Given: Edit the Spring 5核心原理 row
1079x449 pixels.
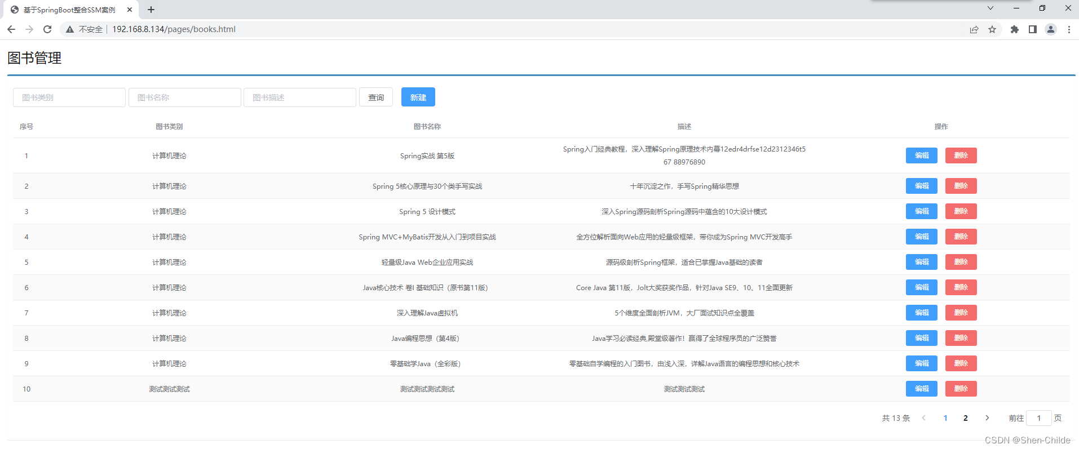Looking at the screenshot, I should [x=922, y=186].
